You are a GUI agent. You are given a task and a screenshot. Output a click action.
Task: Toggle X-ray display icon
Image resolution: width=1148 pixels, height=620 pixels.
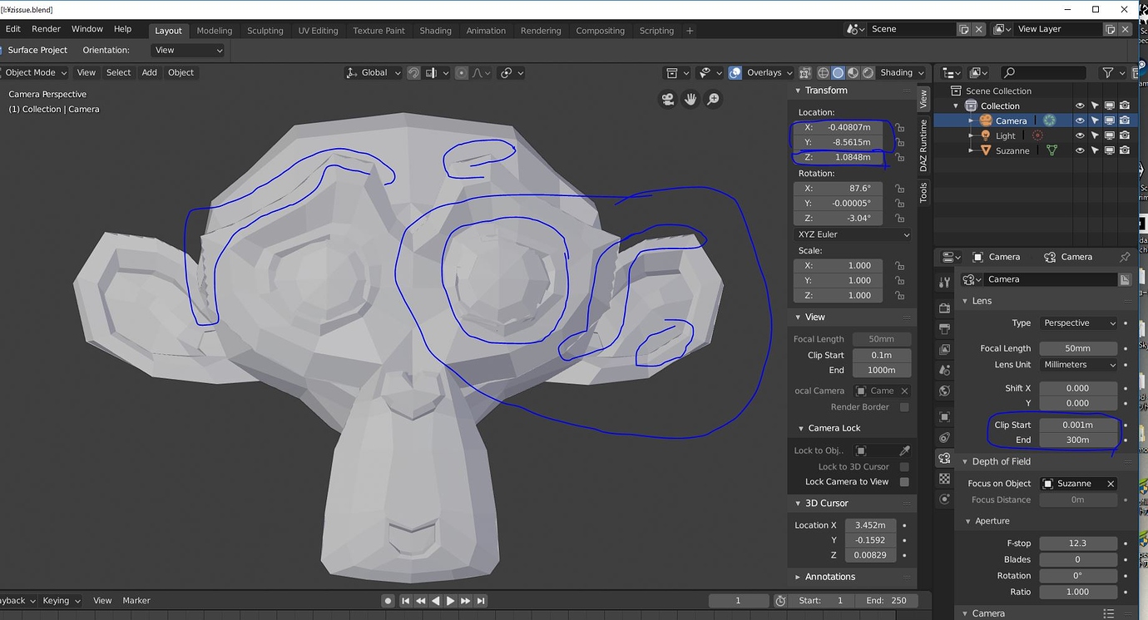[804, 73]
